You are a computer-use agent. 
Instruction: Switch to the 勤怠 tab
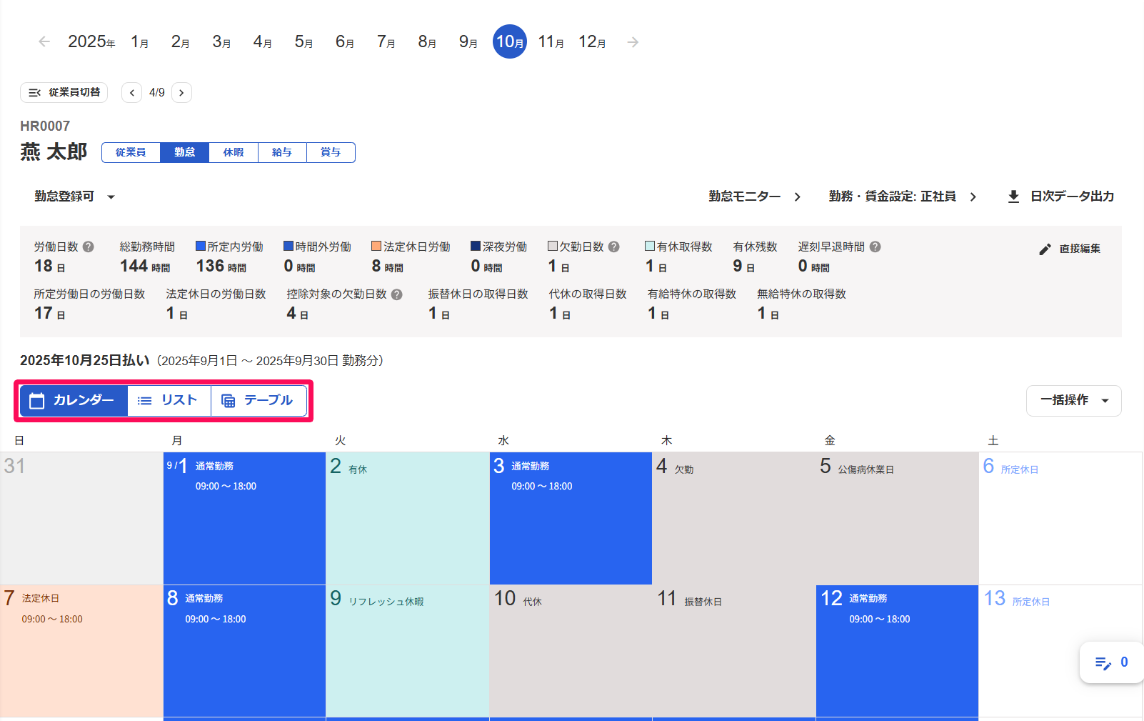point(185,152)
